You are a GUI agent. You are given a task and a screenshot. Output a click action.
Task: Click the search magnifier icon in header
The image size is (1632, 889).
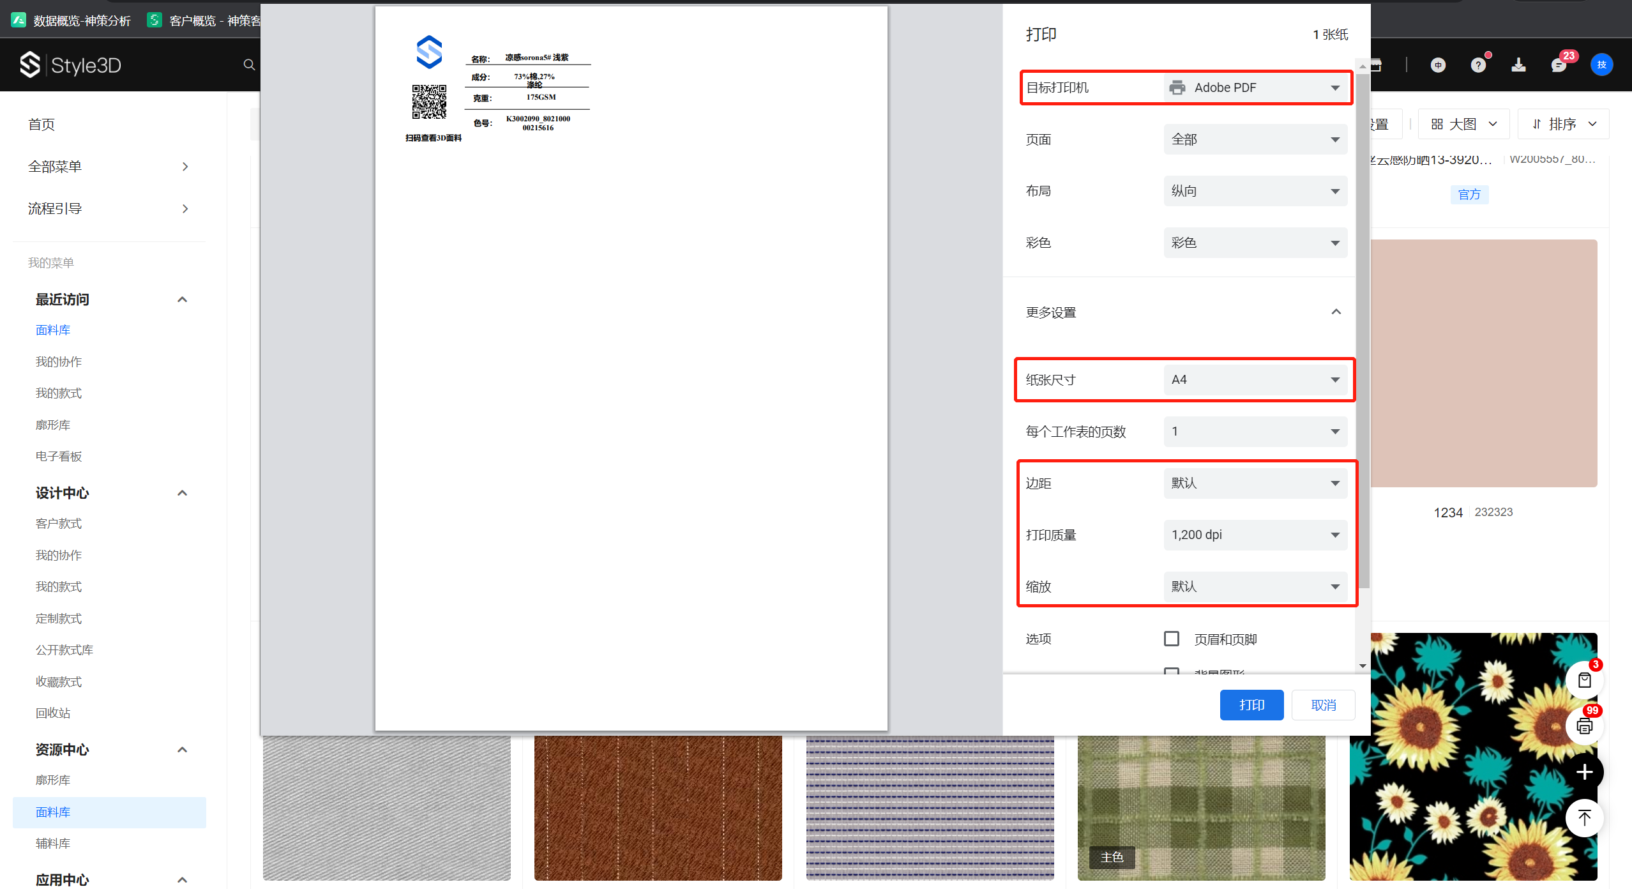pos(249,65)
